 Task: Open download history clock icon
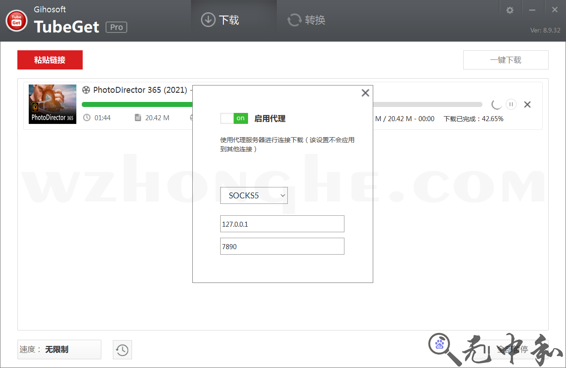coord(122,350)
